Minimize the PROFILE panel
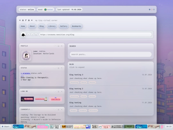The image size is (173, 130). [55, 46]
